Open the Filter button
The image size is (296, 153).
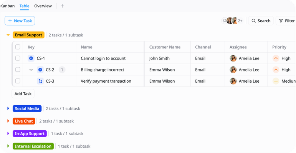(286, 21)
